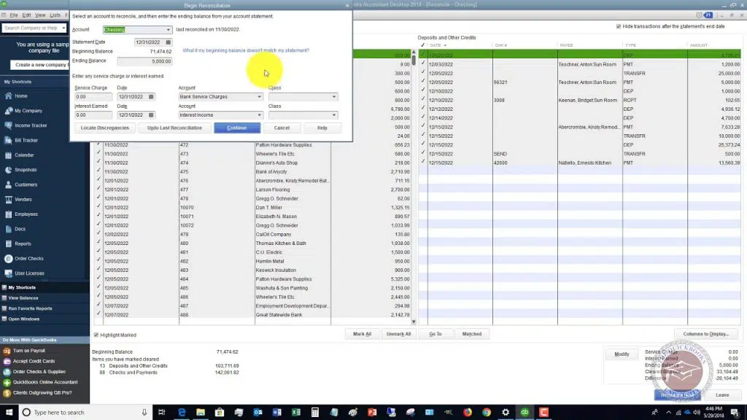The width and height of the screenshot is (747, 420).
Task: Open Bill Tracker shortcut
Action: (26, 140)
